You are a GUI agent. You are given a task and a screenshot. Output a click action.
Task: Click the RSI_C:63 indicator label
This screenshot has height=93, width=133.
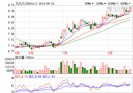49,76
